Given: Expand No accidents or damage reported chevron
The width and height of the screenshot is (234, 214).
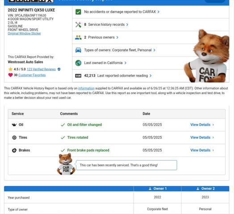Looking at the screenshot, I should coord(159,12).
